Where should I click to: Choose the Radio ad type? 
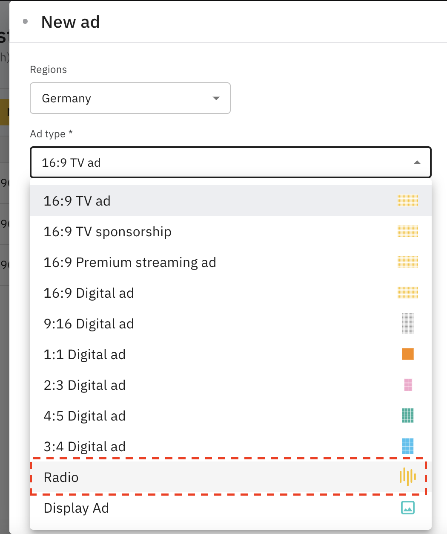pyautogui.click(x=61, y=477)
